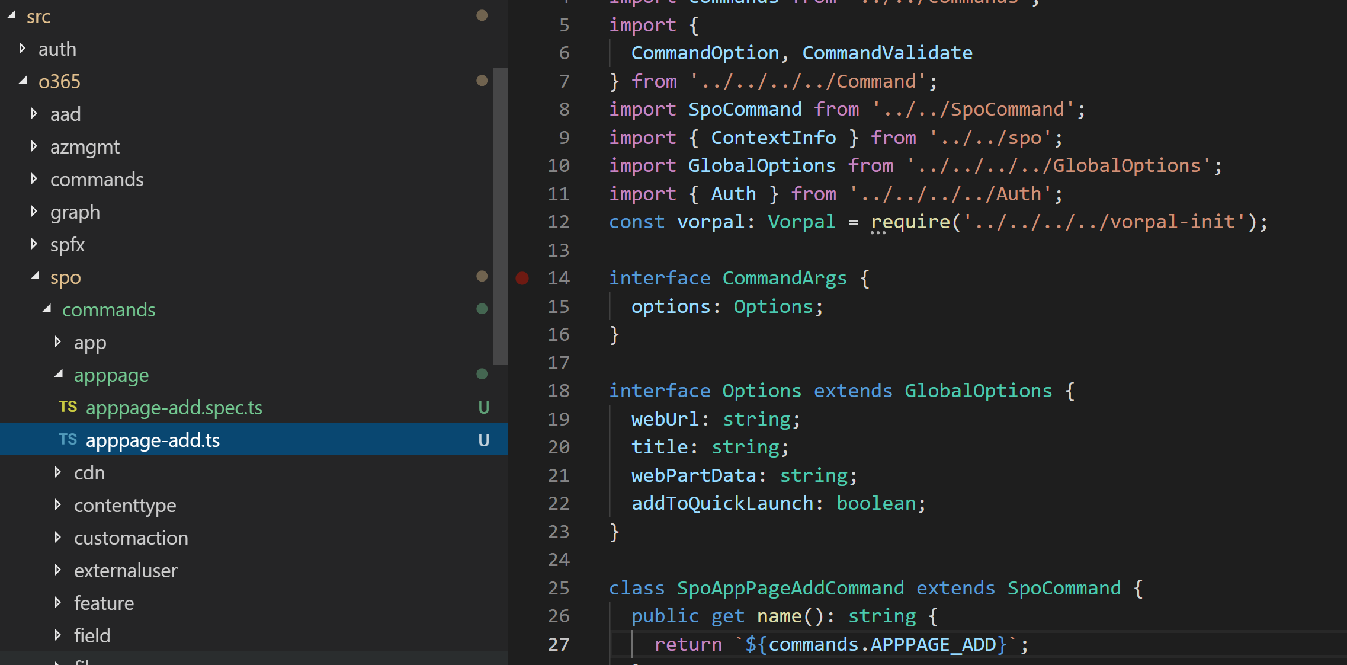This screenshot has height=665, width=1347.
Task: Click the git status dot beside o365 folder
Action: [482, 80]
